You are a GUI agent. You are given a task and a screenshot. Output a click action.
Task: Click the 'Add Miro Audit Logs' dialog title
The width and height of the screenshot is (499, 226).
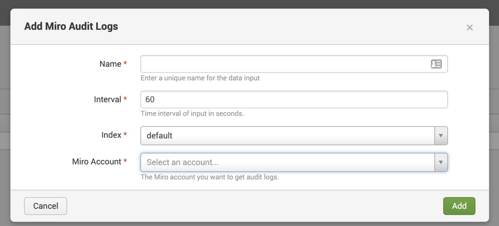(x=71, y=26)
